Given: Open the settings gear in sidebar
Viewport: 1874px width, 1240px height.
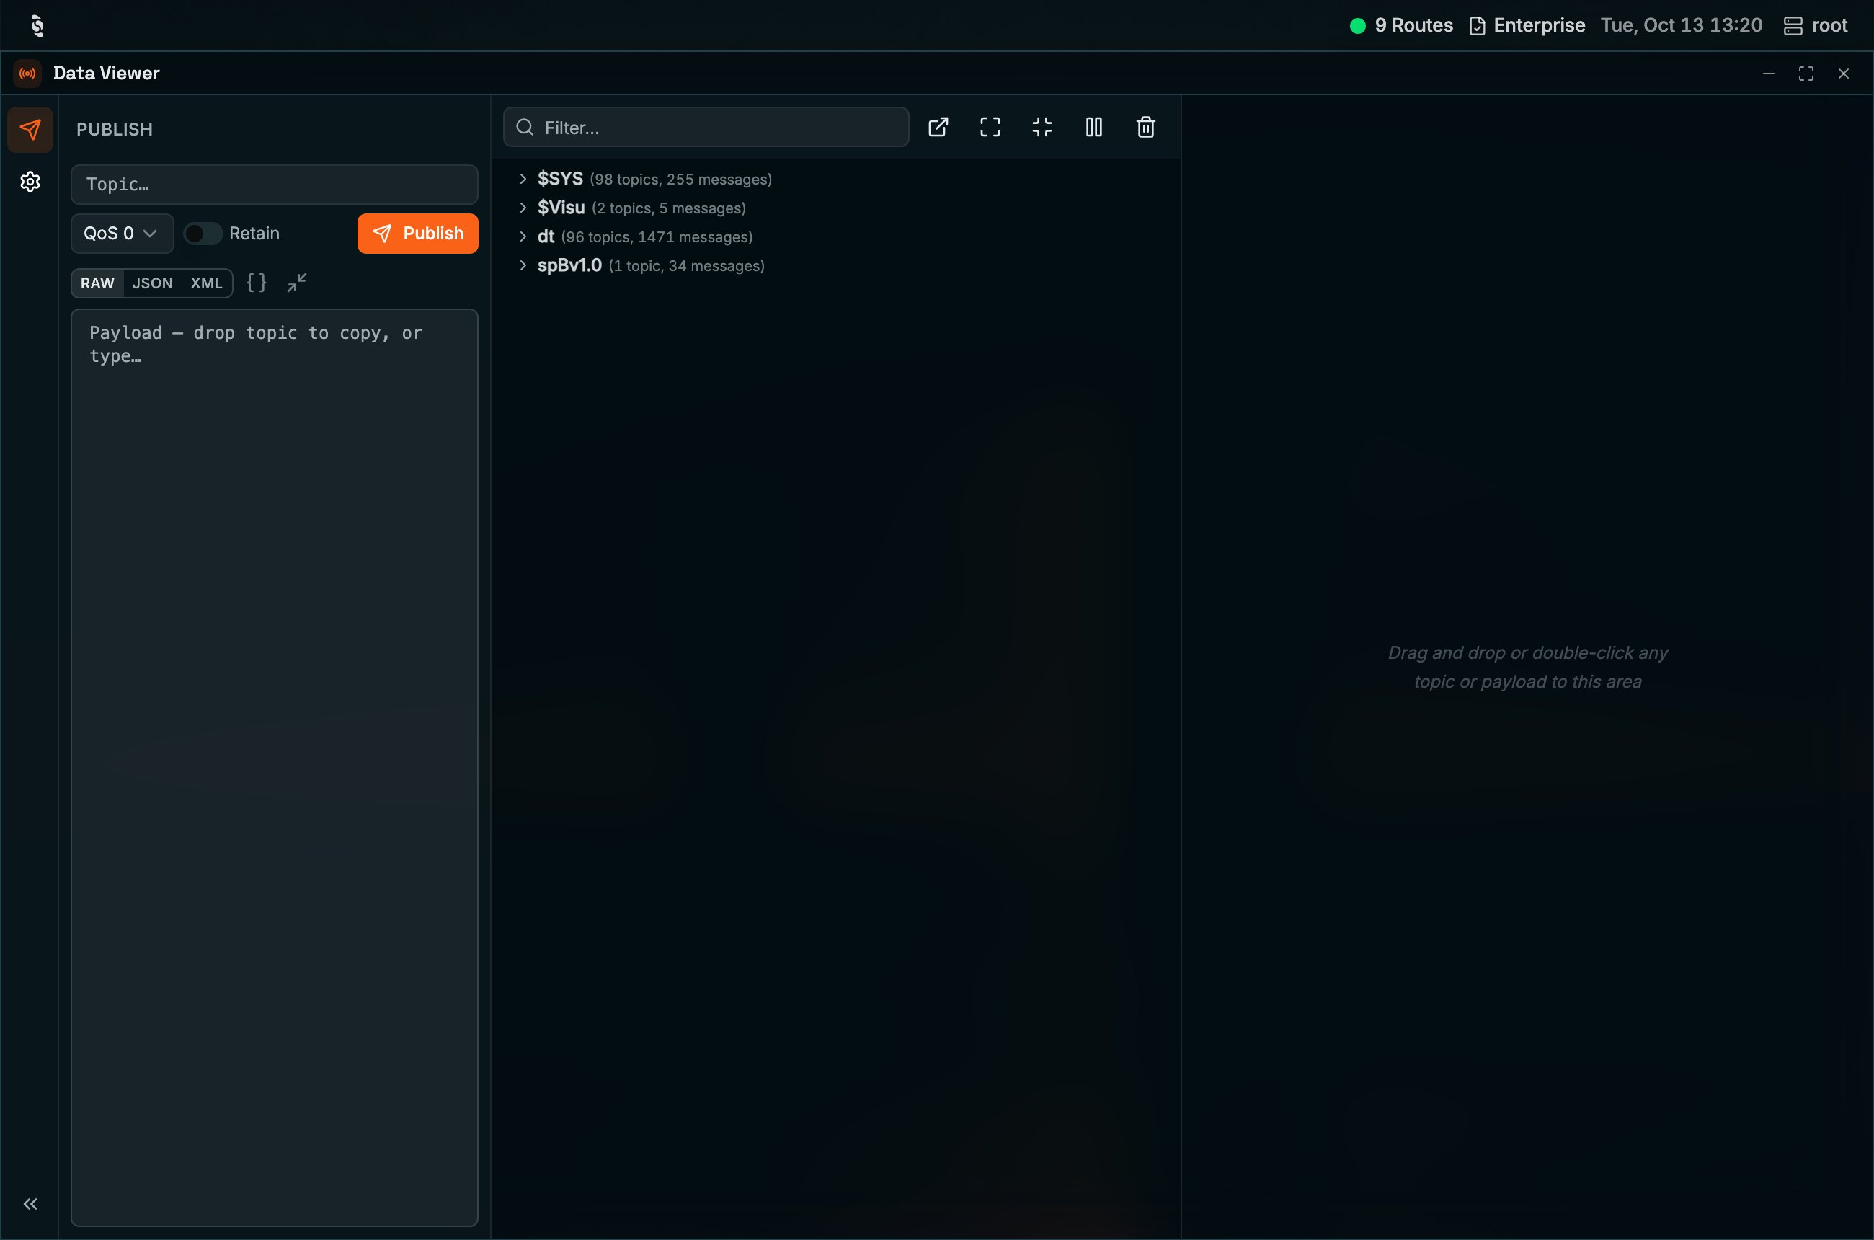Looking at the screenshot, I should (30, 182).
